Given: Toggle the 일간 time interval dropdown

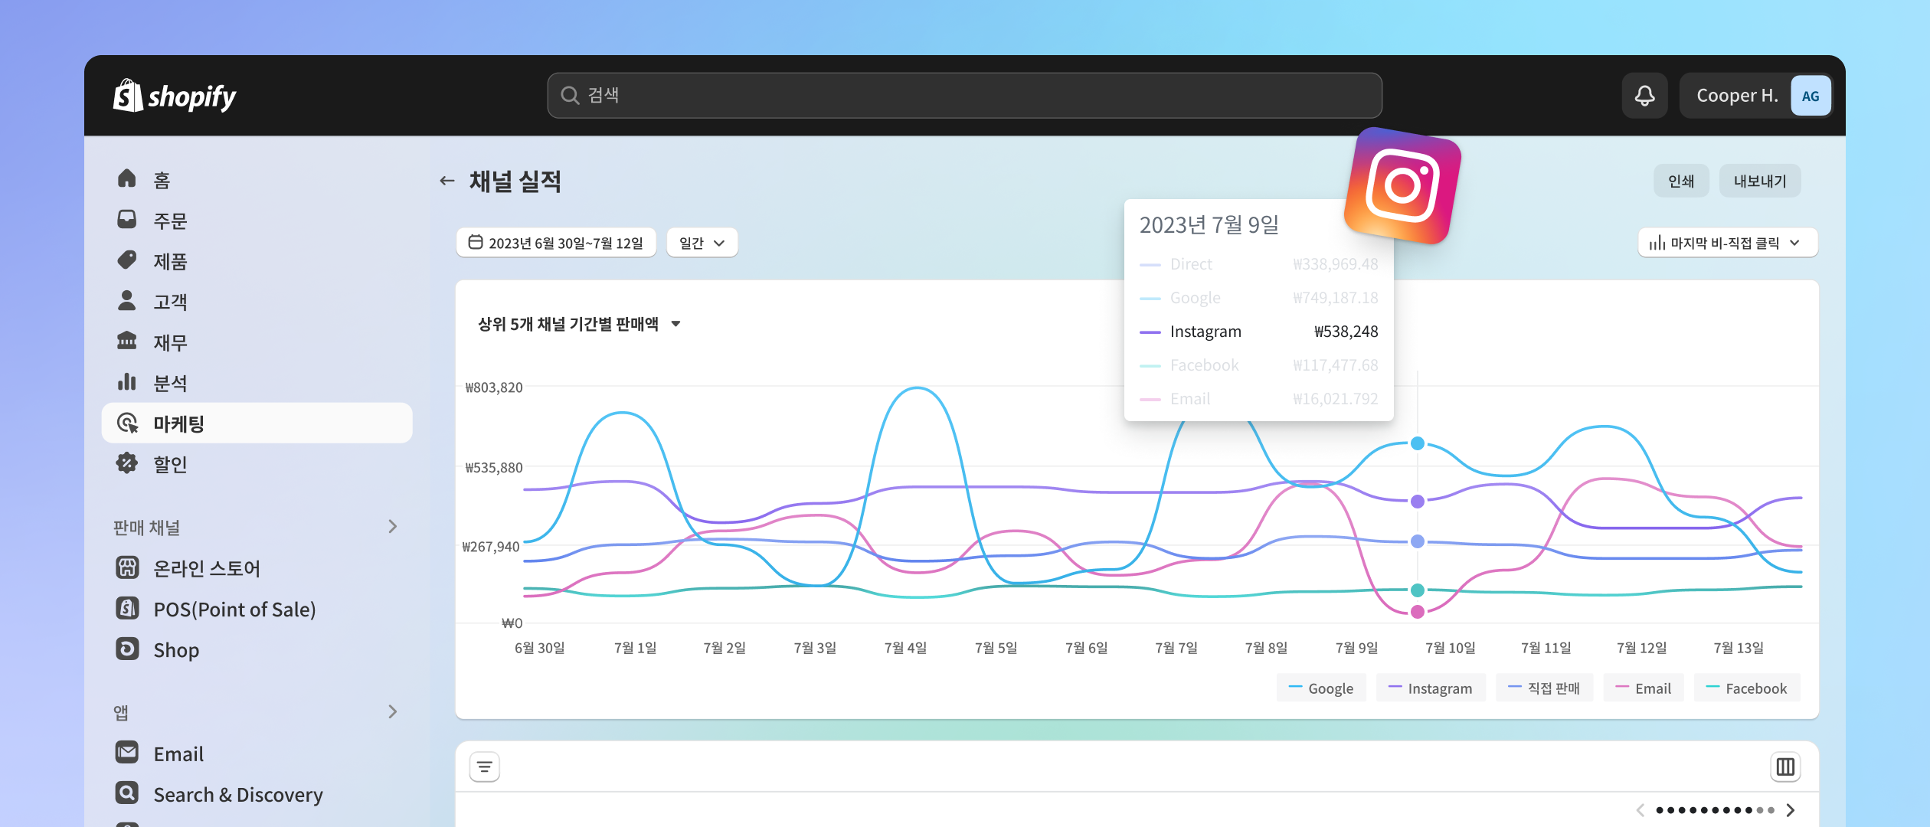Looking at the screenshot, I should coord(702,243).
